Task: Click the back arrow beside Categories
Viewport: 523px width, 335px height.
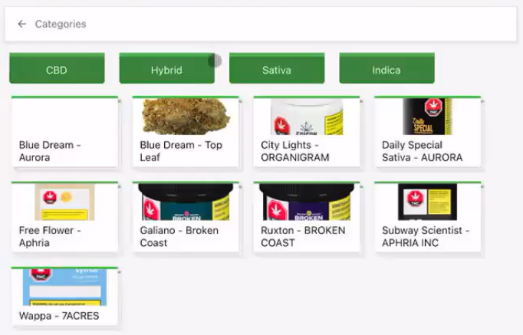Action: pos(22,25)
